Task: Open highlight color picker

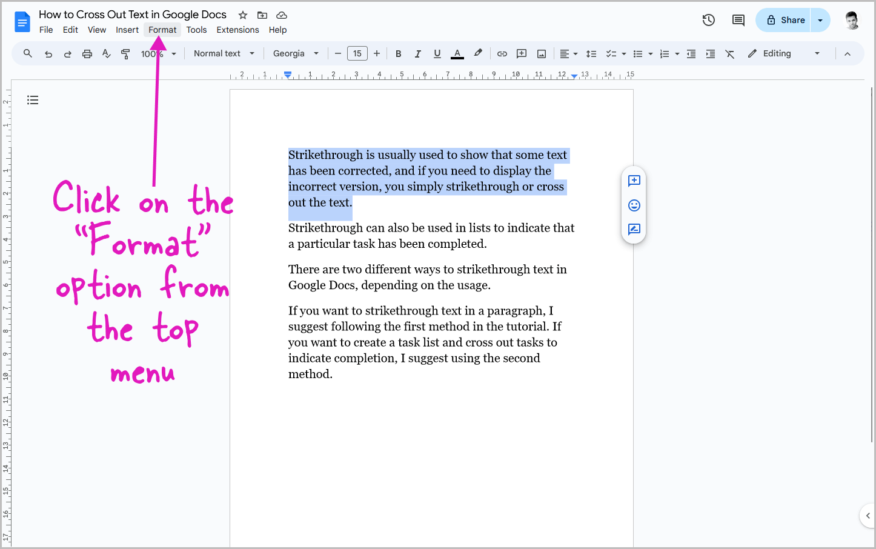Action: [478, 53]
